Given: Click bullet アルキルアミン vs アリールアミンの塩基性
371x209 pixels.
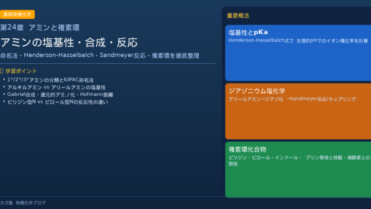Looking at the screenshot, I should (x=56, y=88).
